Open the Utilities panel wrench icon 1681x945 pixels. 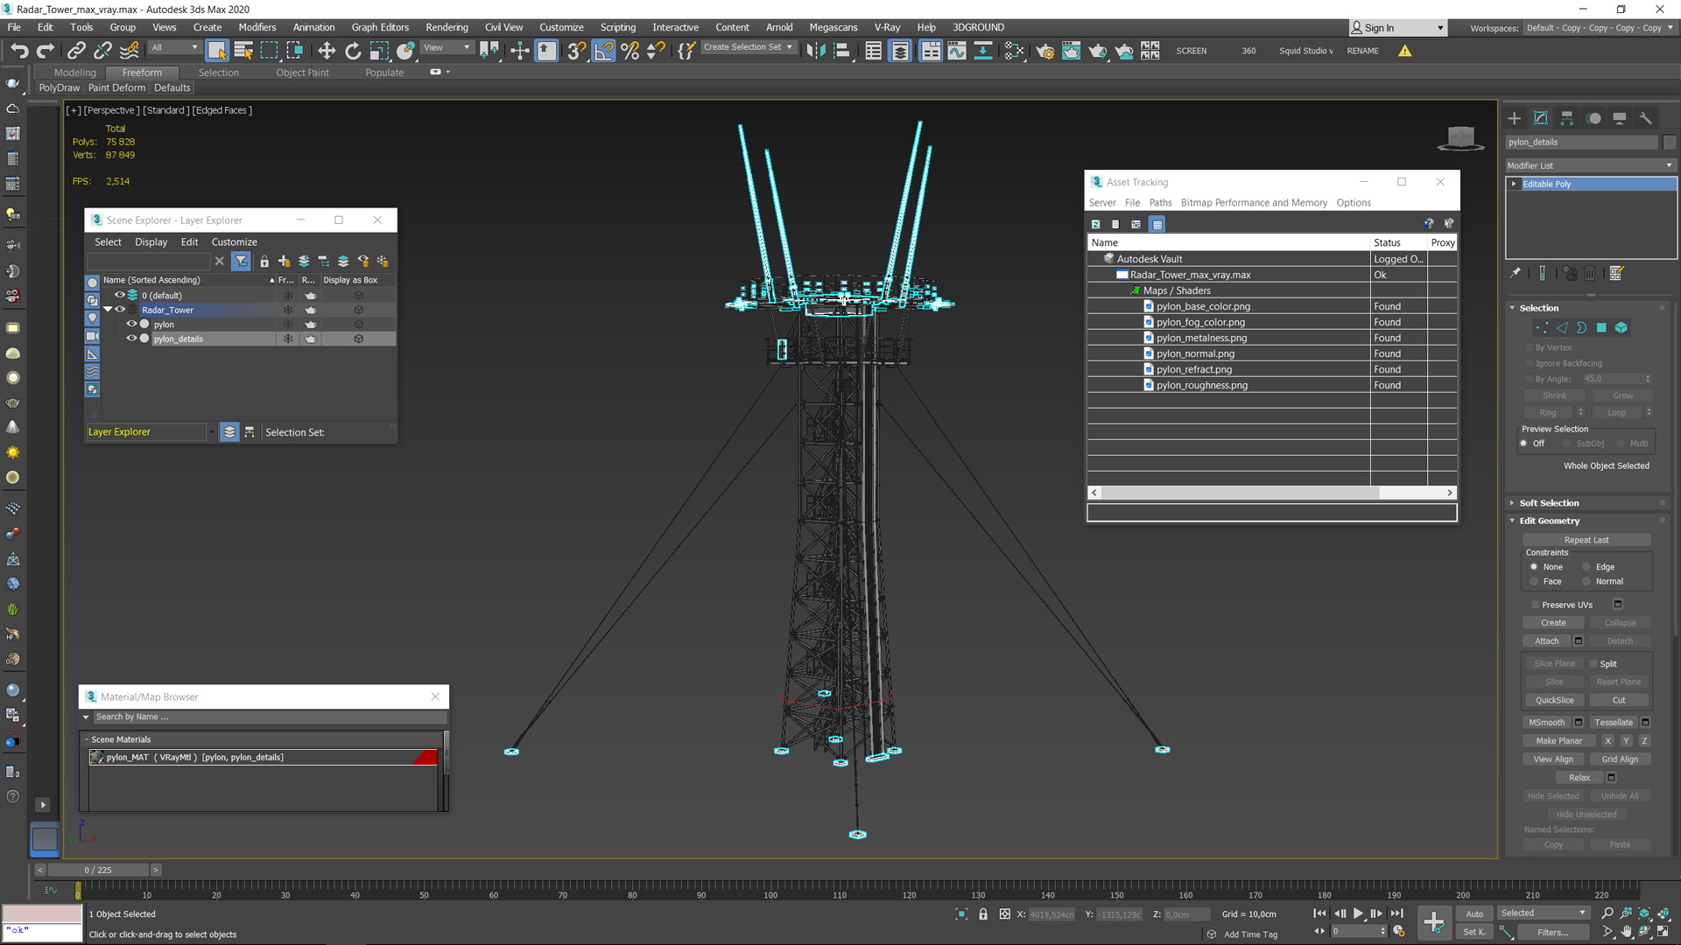[x=1646, y=118]
